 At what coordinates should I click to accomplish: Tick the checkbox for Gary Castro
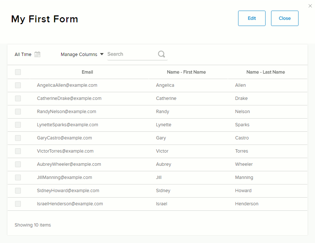tap(18, 138)
